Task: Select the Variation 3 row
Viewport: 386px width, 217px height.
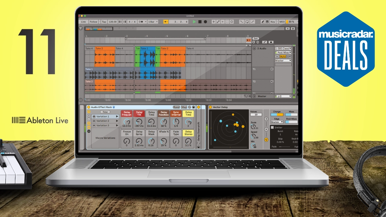Action: pos(106,125)
